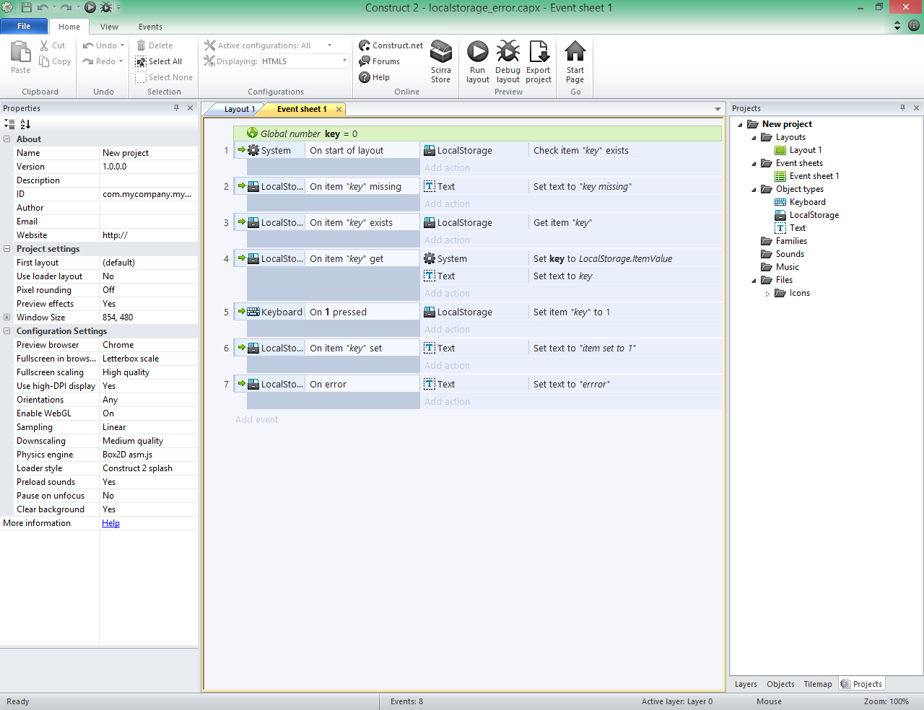This screenshot has width=924, height=710.
Task: Click the Help link in properties
Action: (x=110, y=523)
